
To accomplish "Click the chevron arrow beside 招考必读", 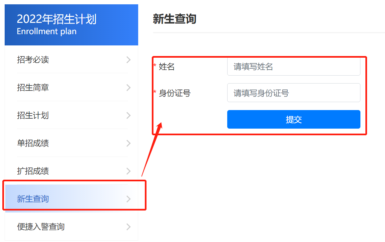I will point(129,60).
